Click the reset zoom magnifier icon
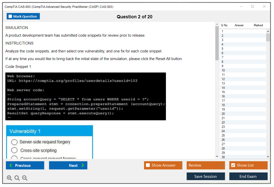Screen dimensions: 274x187 click(x=17, y=178)
